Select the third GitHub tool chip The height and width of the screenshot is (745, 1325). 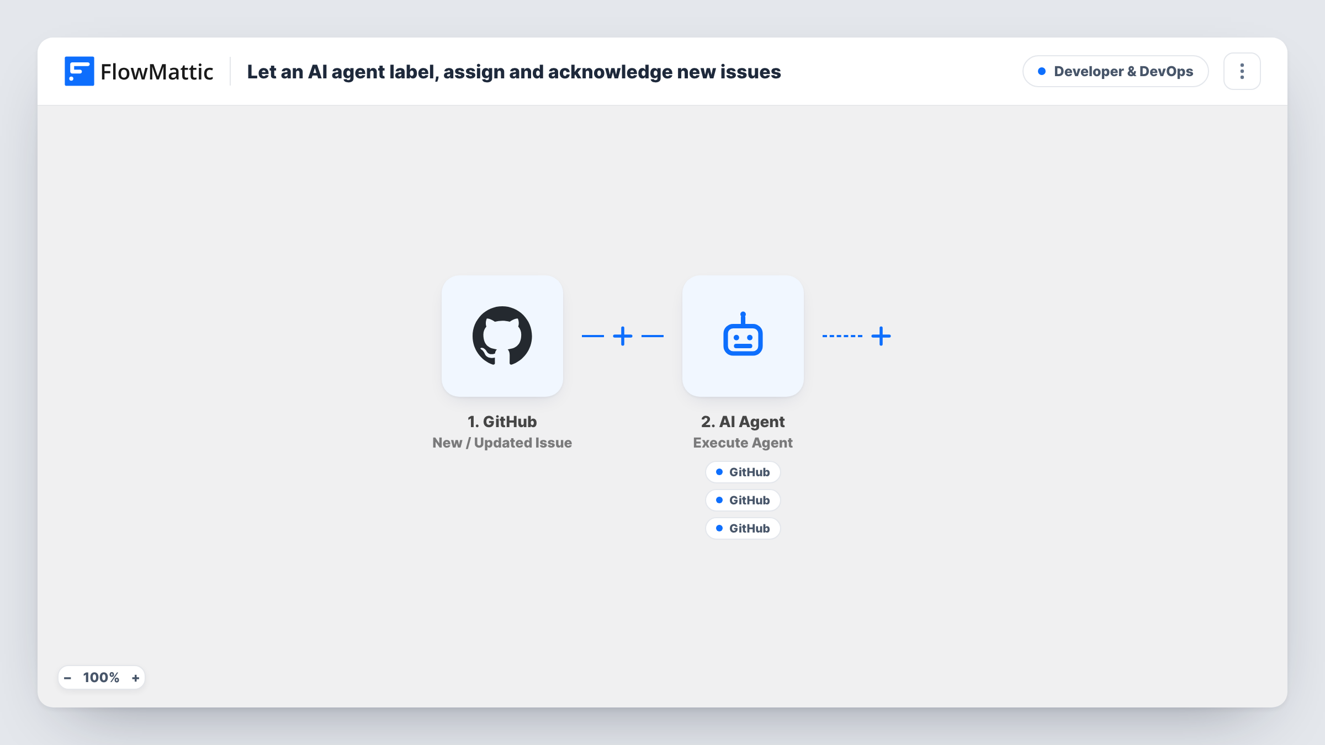pos(743,528)
